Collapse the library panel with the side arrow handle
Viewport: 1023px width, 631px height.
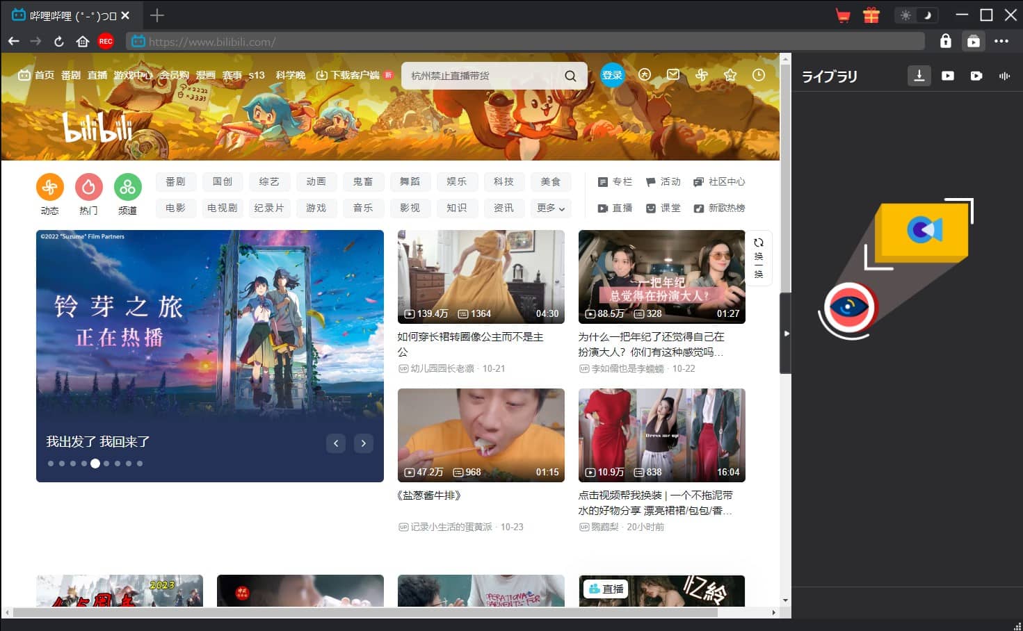pyautogui.click(x=786, y=334)
